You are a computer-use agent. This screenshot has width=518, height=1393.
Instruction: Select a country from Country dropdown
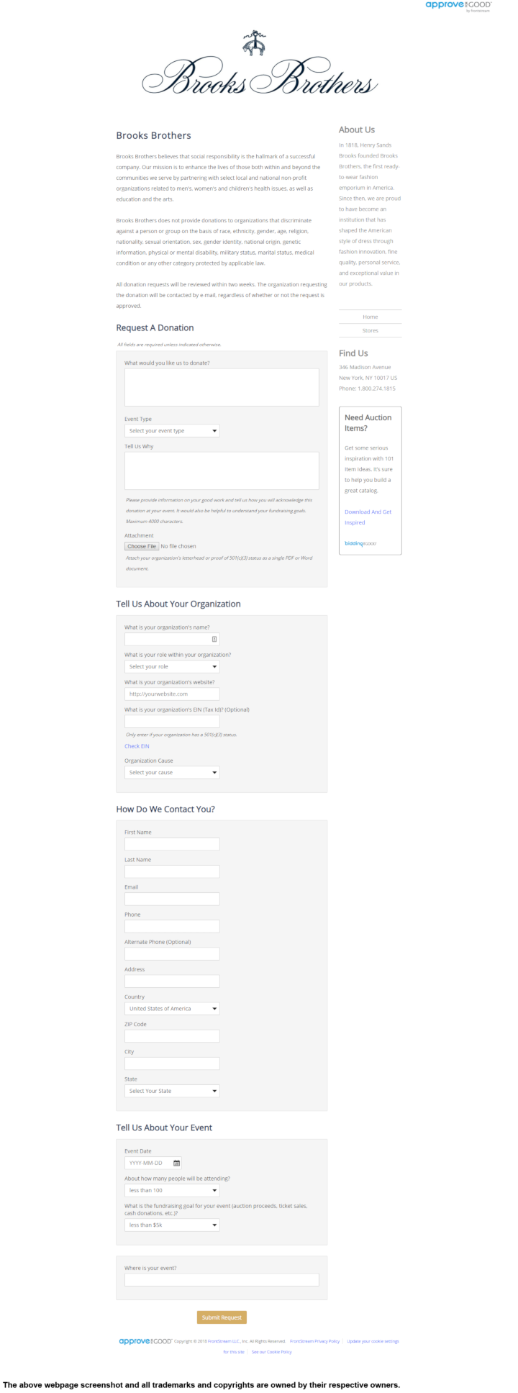[172, 1009]
